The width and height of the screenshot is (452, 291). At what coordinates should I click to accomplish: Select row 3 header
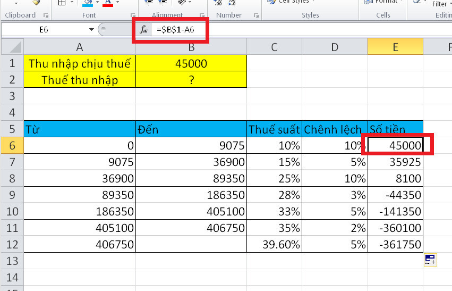(x=12, y=96)
